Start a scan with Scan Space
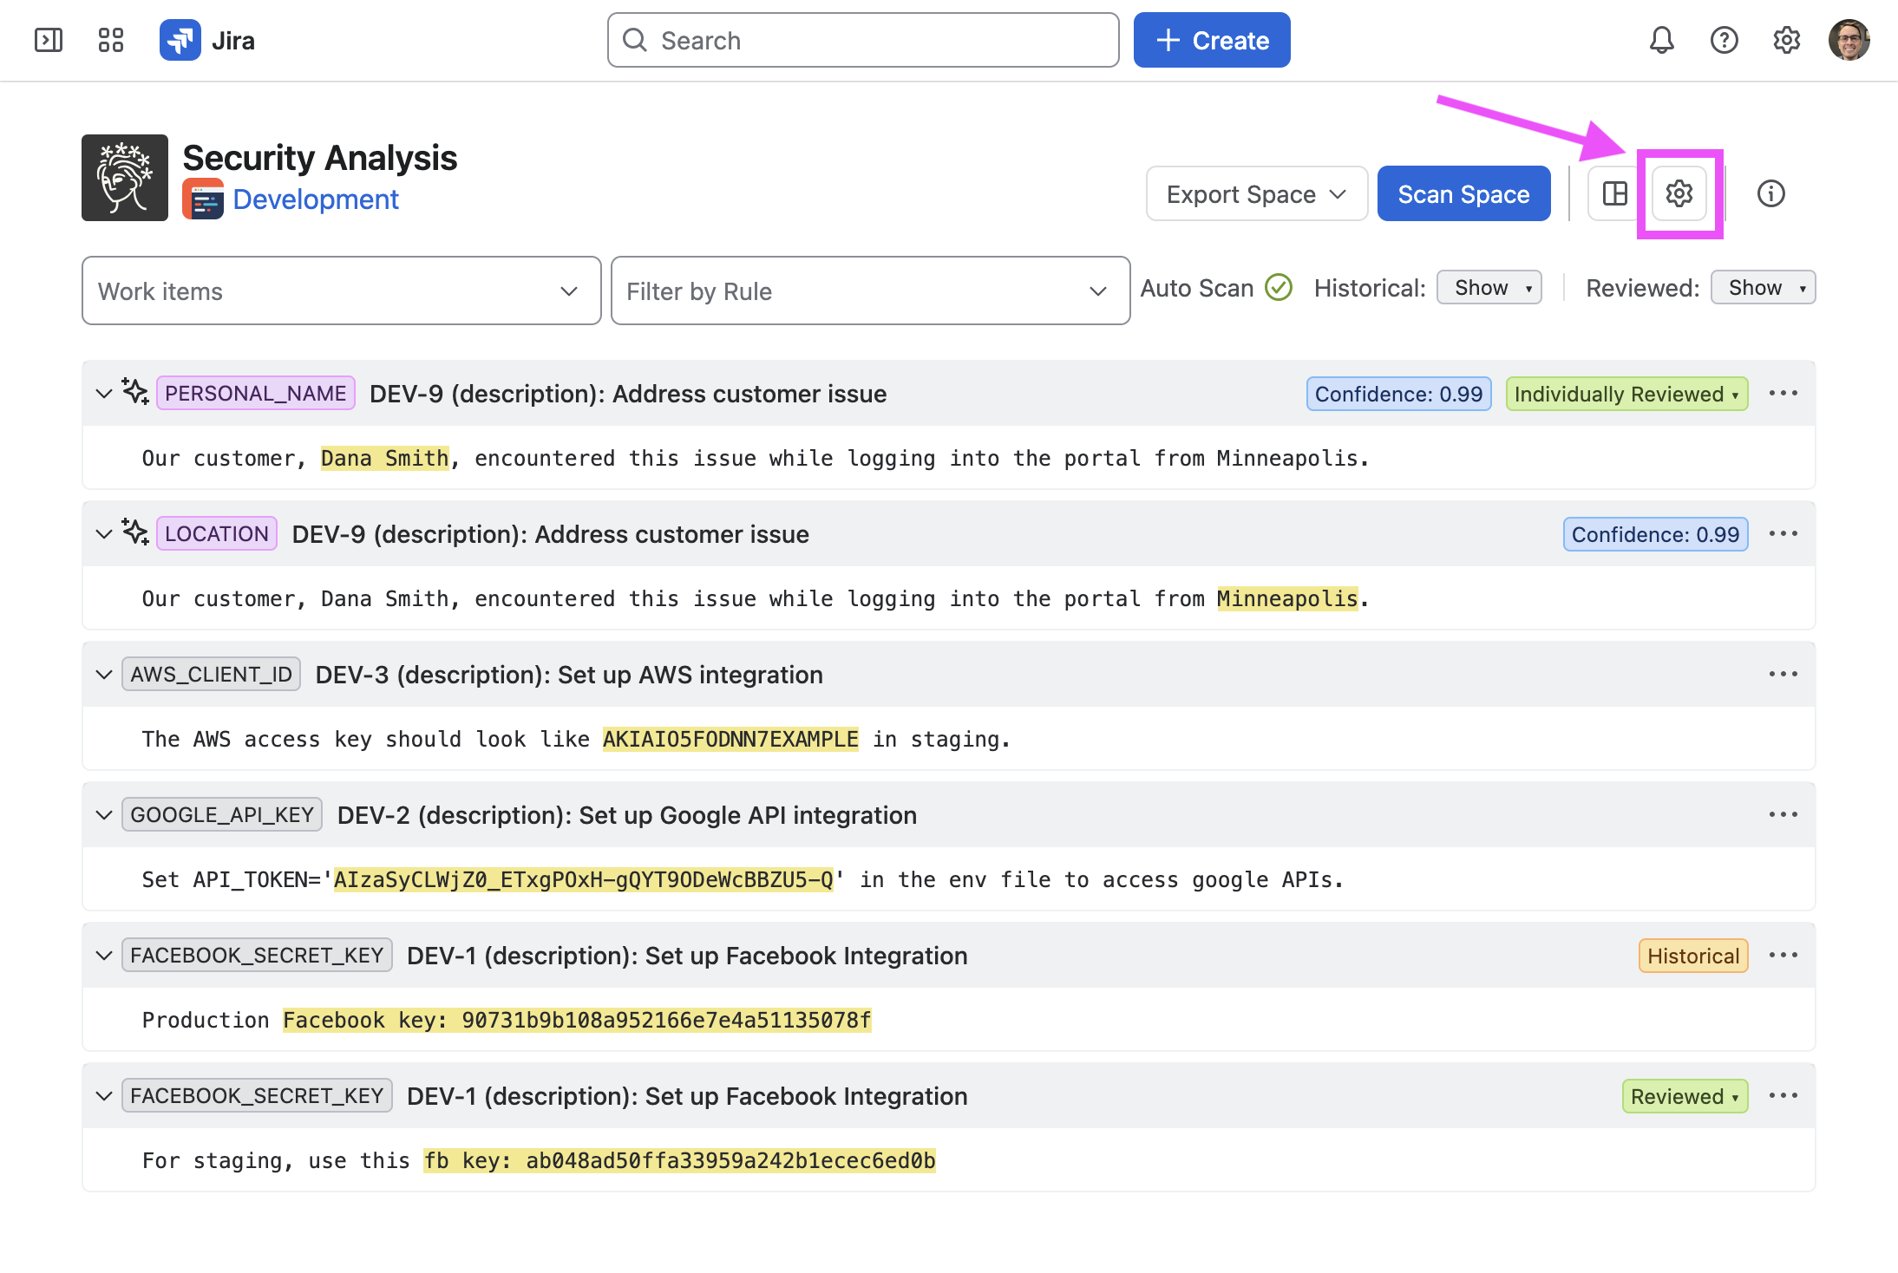This screenshot has width=1898, height=1273. click(x=1464, y=193)
